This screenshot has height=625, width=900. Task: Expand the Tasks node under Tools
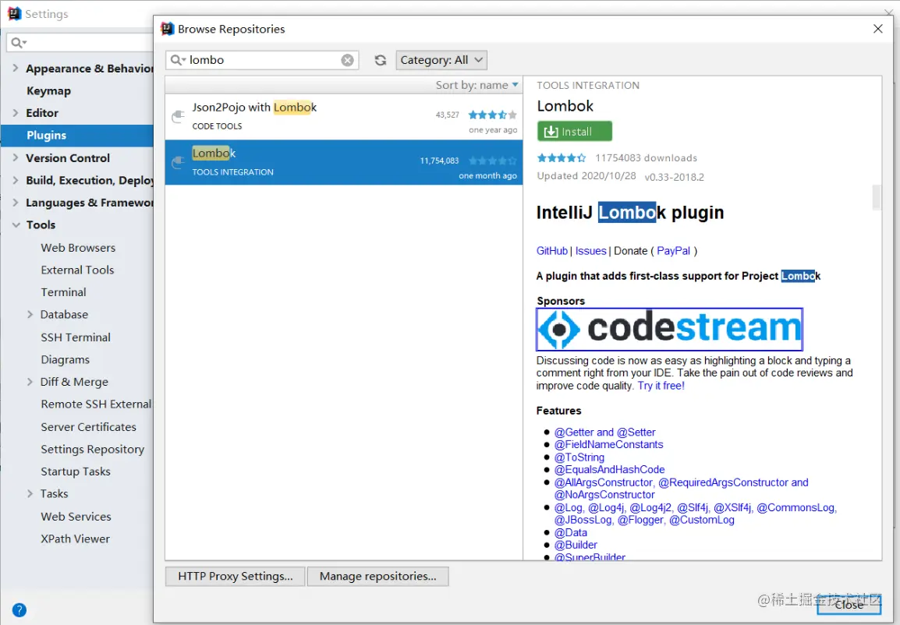pos(30,493)
